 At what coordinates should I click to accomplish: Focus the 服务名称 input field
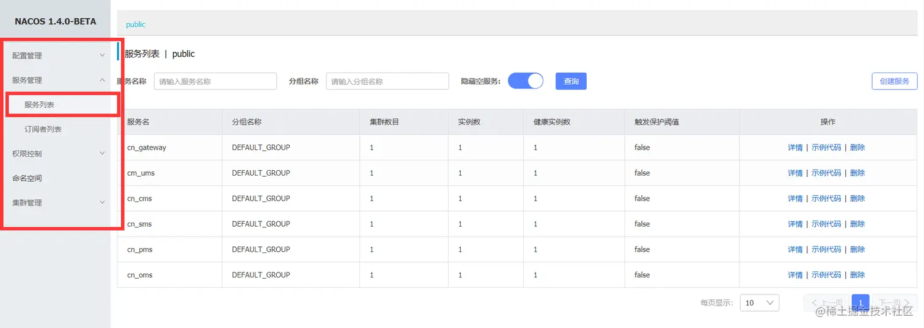[x=215, y=81]
